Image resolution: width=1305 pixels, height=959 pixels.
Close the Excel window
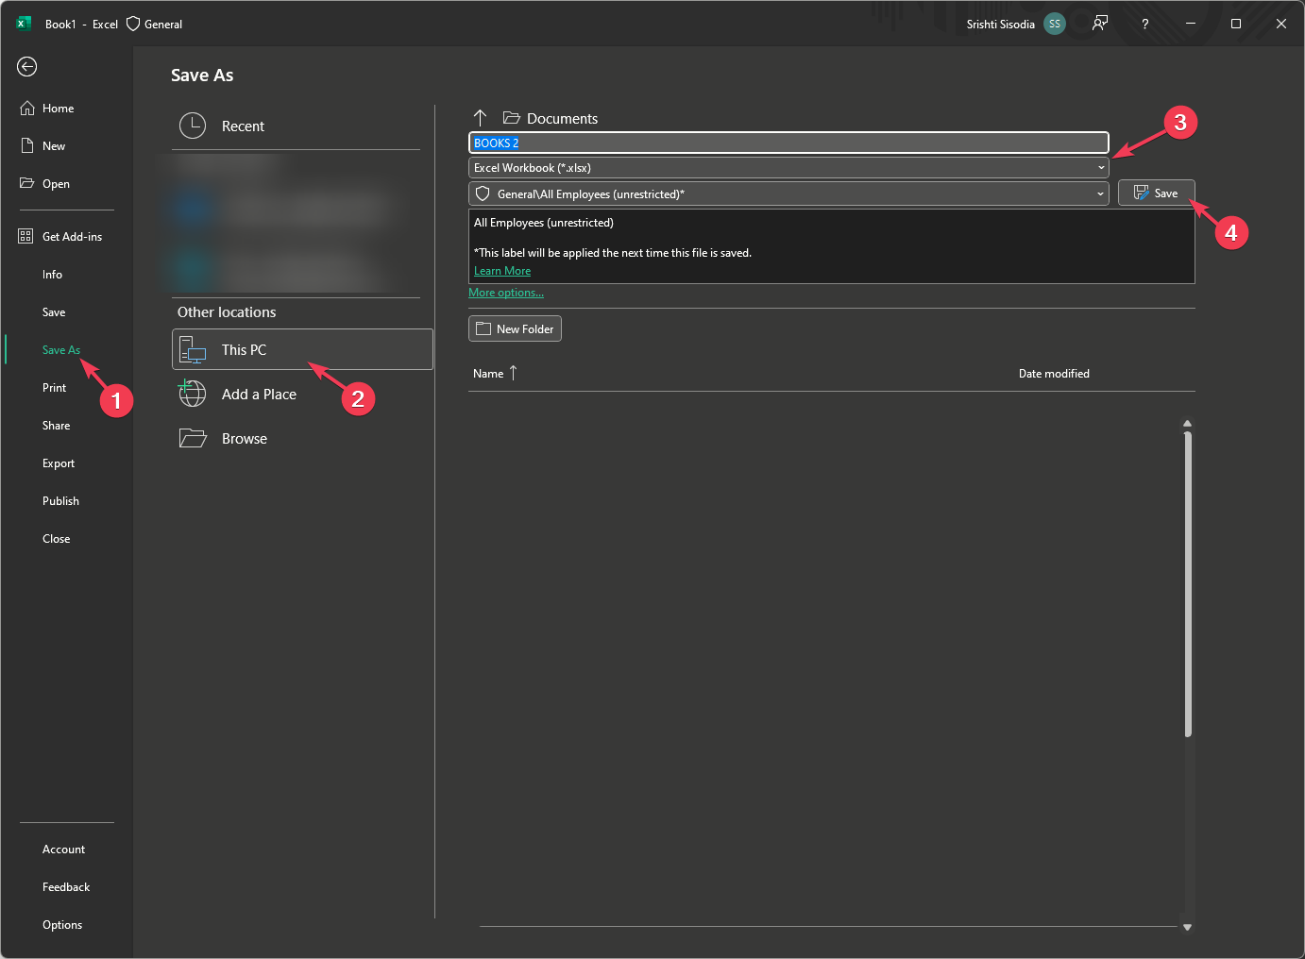pyautogui.click(x=1281, y=24)
